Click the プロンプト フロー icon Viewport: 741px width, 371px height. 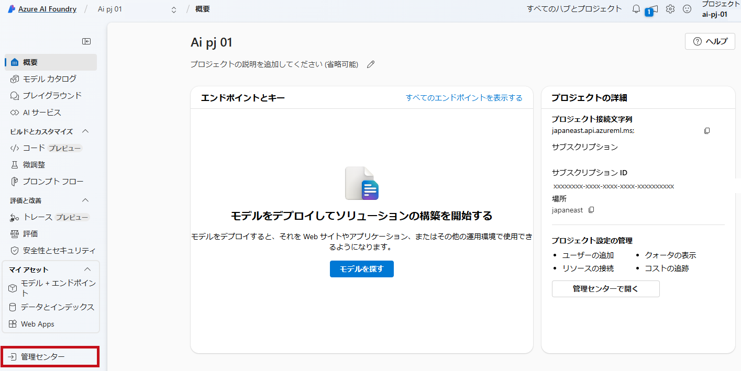click(x=15, y=182)
